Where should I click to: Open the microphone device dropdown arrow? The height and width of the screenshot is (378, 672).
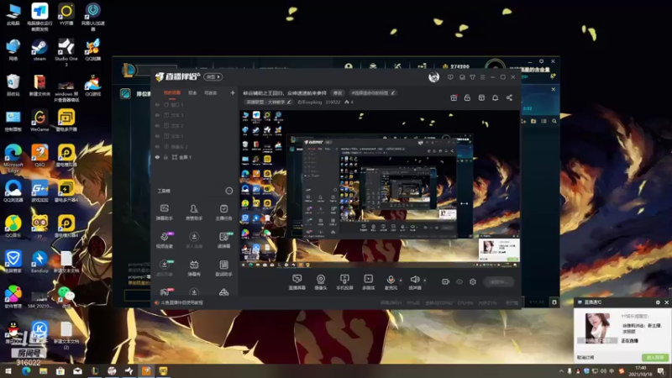tap(401, 281)
